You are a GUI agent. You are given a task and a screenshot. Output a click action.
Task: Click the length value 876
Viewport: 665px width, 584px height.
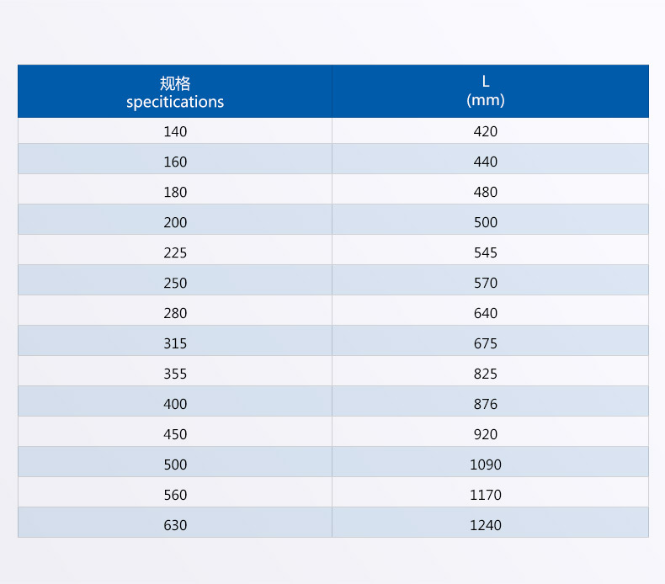pos(486,404)
